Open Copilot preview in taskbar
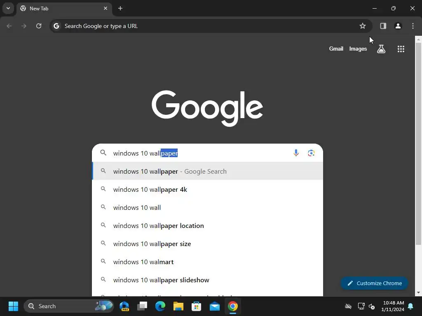 [x=124, y=306]
